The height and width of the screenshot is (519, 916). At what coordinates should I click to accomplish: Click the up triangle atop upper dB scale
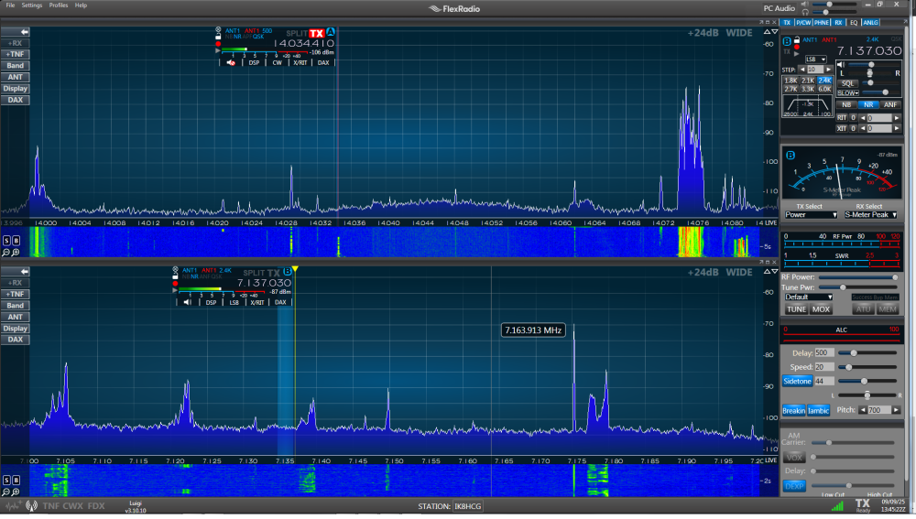tap(767, 31)
